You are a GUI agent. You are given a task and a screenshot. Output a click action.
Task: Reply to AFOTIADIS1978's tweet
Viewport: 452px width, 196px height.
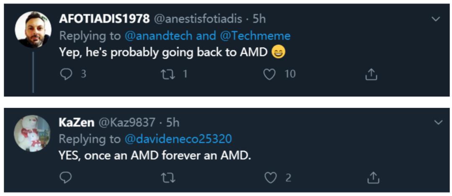66,74
